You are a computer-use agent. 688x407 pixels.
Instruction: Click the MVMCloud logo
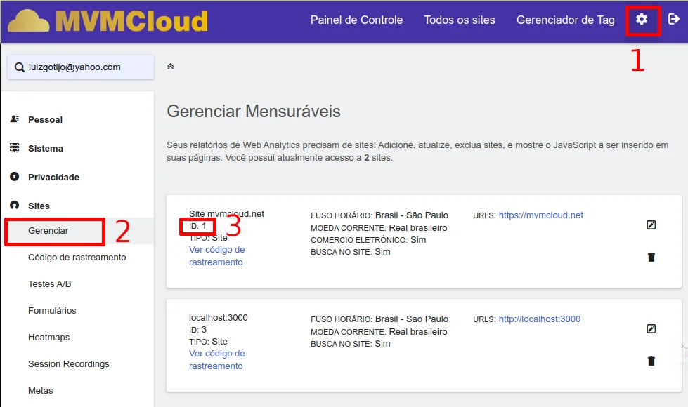108,21
